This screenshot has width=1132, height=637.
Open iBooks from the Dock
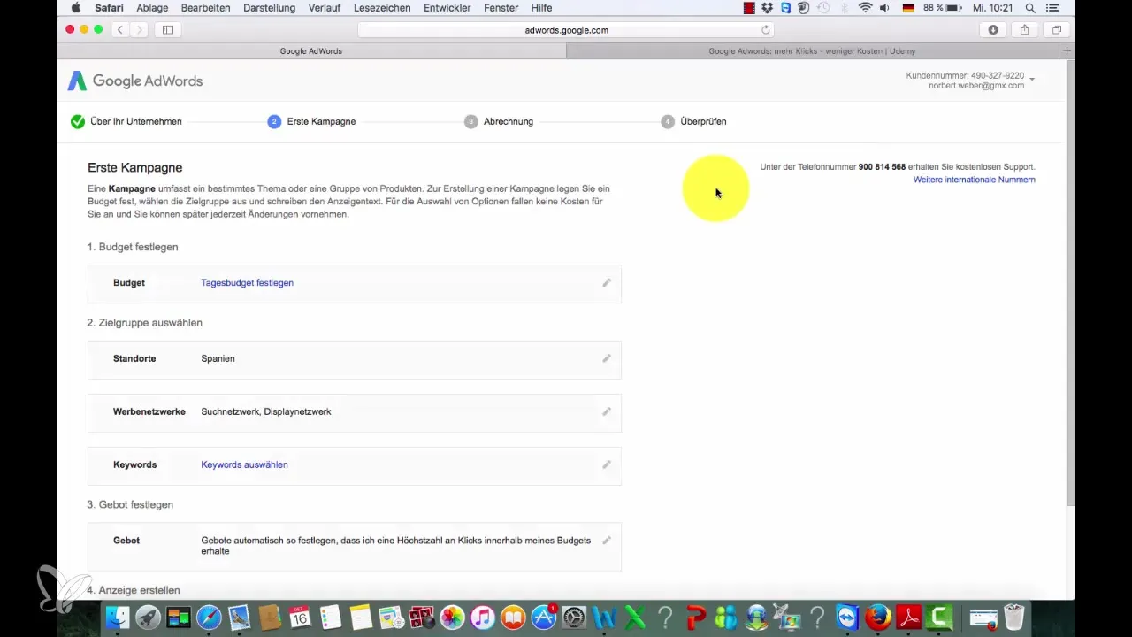pos(513,617)
